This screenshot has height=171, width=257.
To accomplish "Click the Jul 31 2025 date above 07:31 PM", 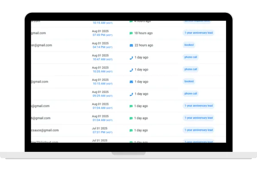I will coord(100,128).
